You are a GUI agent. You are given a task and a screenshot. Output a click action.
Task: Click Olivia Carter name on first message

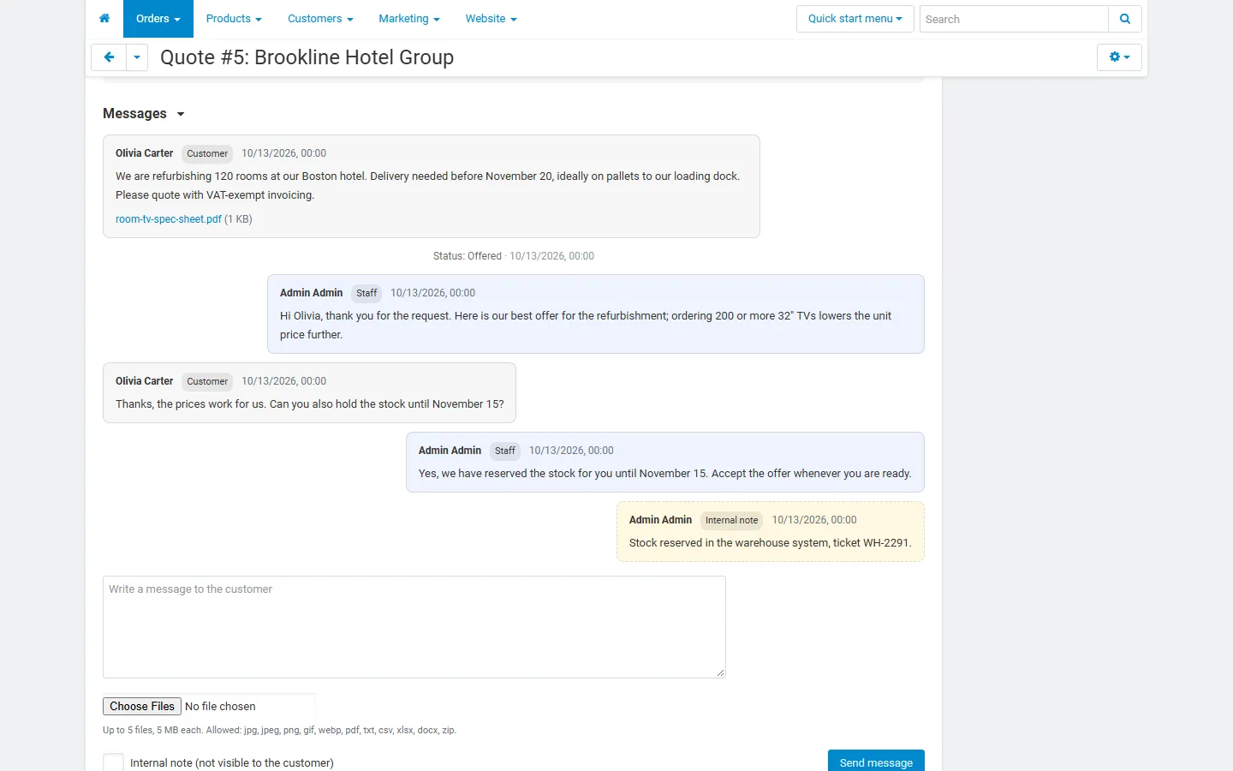[x=145, y=153]
